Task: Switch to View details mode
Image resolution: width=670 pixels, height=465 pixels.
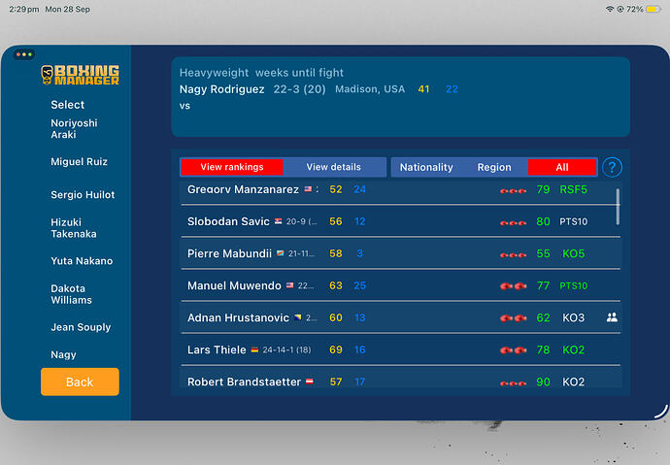Action: point(334,167)
